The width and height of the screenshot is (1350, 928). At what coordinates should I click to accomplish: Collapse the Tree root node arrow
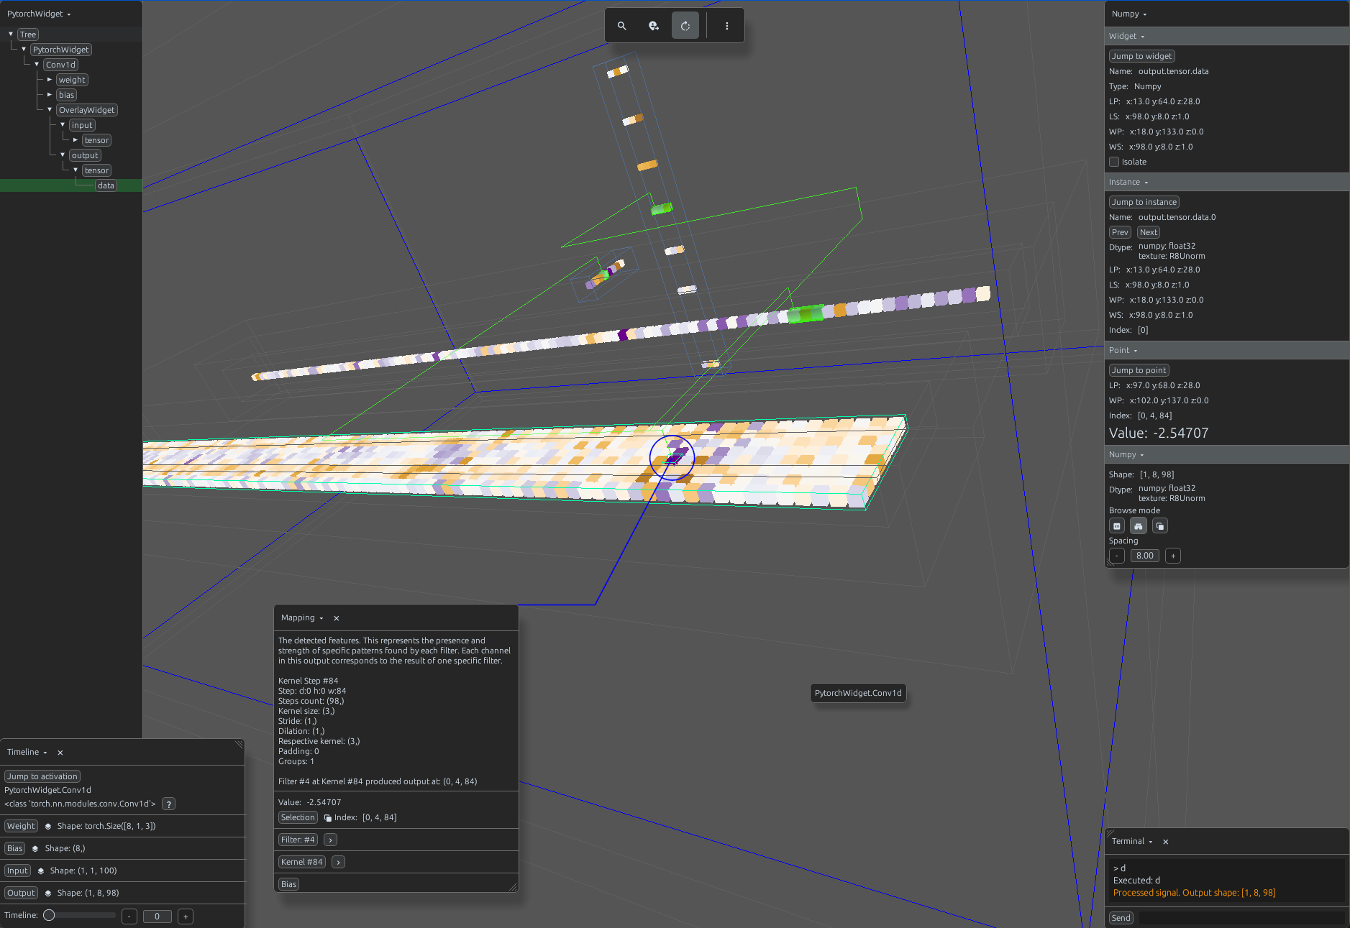(11, 34)
